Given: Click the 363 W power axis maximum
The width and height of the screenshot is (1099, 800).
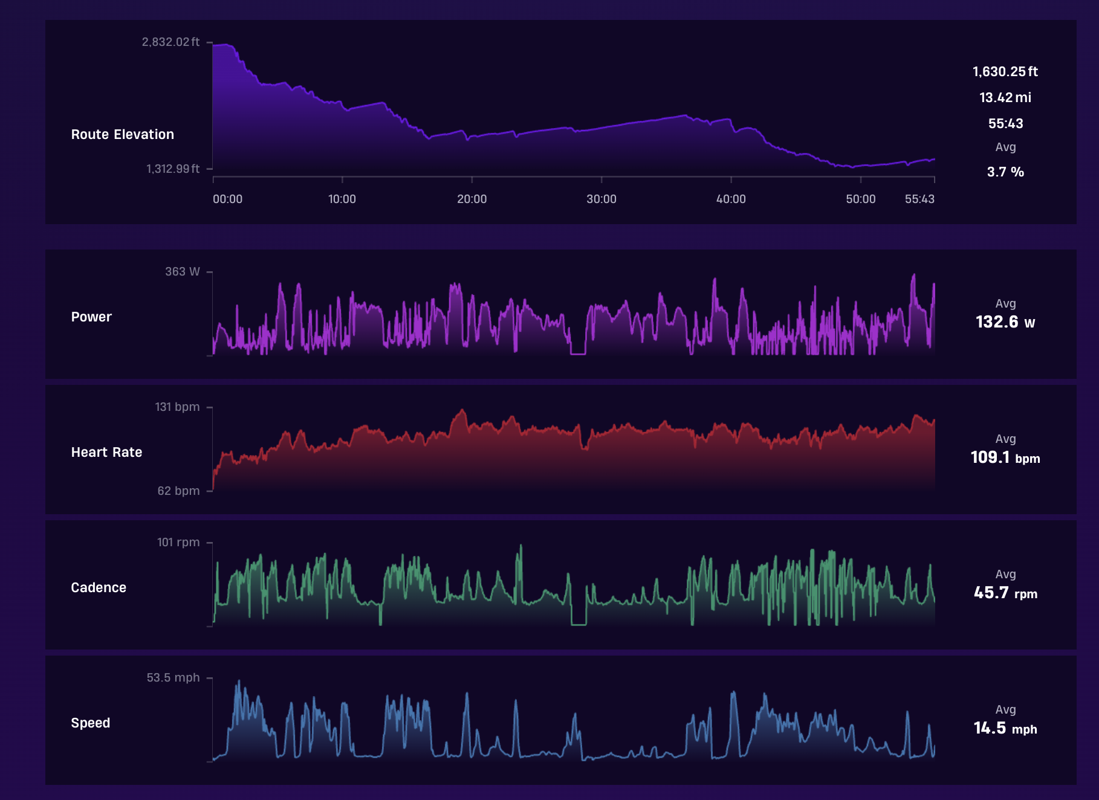Looking at the screenshot, I should [x=182, y=271].
